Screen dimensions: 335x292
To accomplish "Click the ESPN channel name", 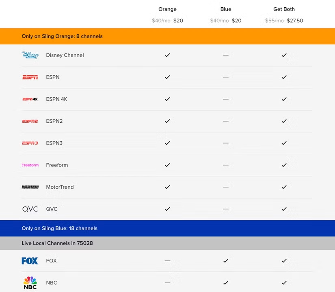I will 53,77.
